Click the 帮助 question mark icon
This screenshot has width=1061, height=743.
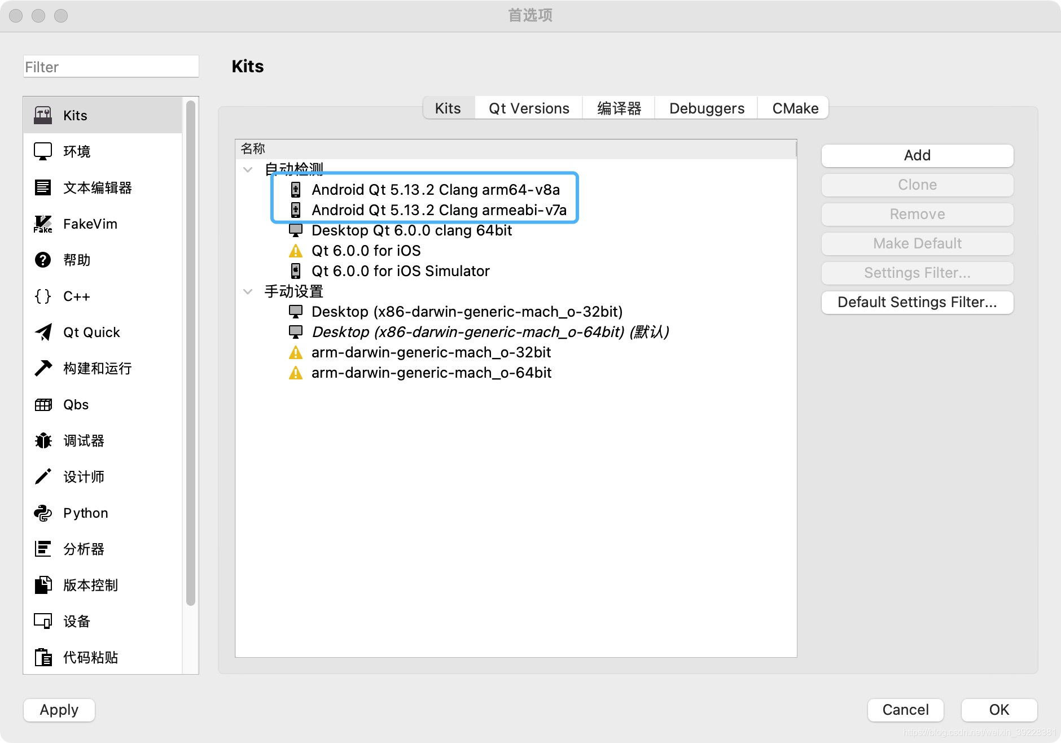tap(43, 260)
